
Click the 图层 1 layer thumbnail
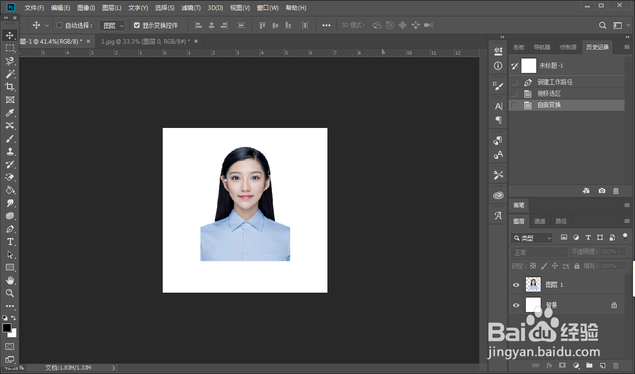[533, 284]
